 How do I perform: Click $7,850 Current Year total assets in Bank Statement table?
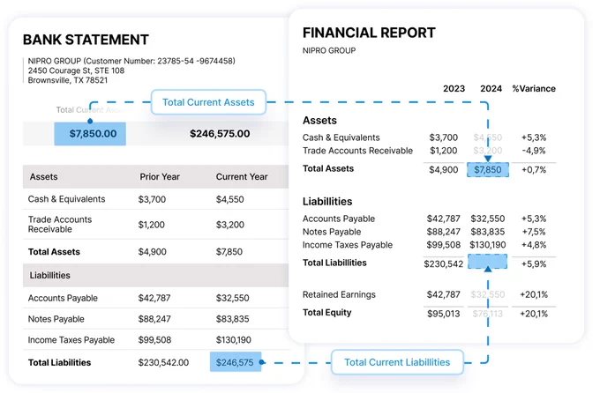pos(229,251)
